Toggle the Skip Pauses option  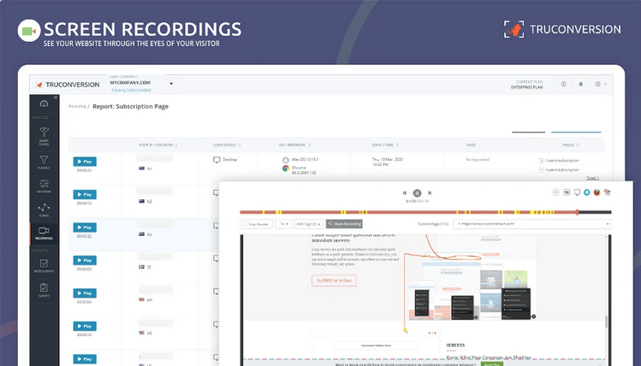click(x=256, y=224)
